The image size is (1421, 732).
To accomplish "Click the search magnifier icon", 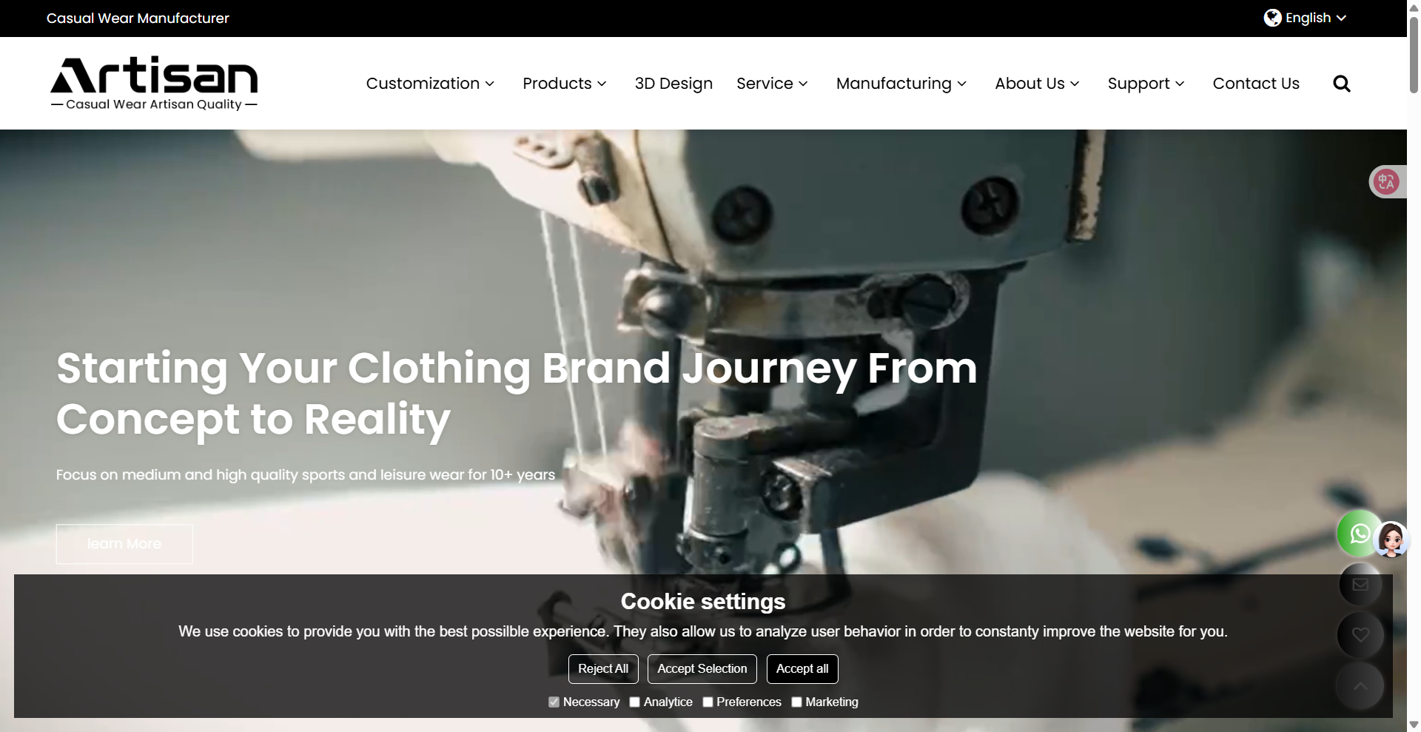I will pyautogui.click(x=1341, y=84).
